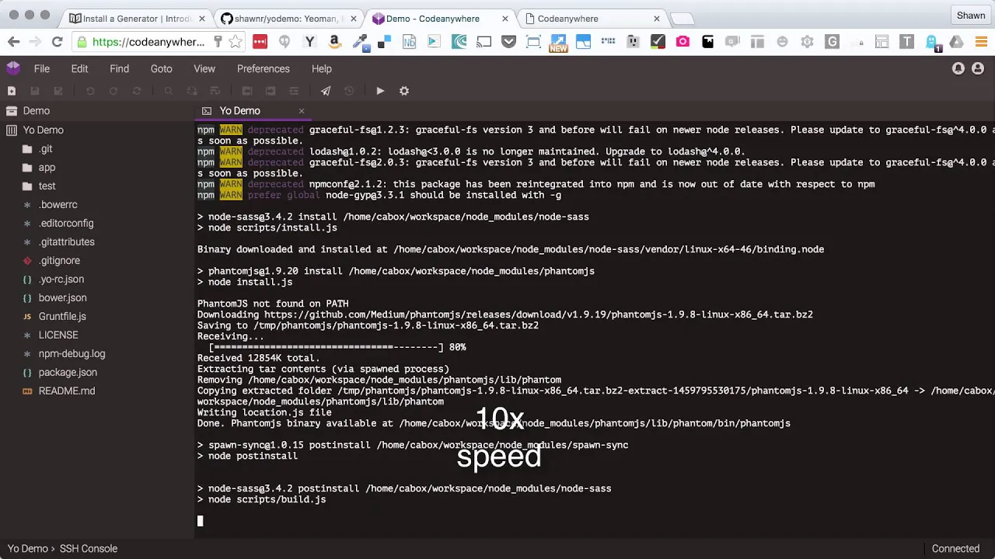
Task: Switch to the Yo Demo terminal tab
Action: pos(240,111)
